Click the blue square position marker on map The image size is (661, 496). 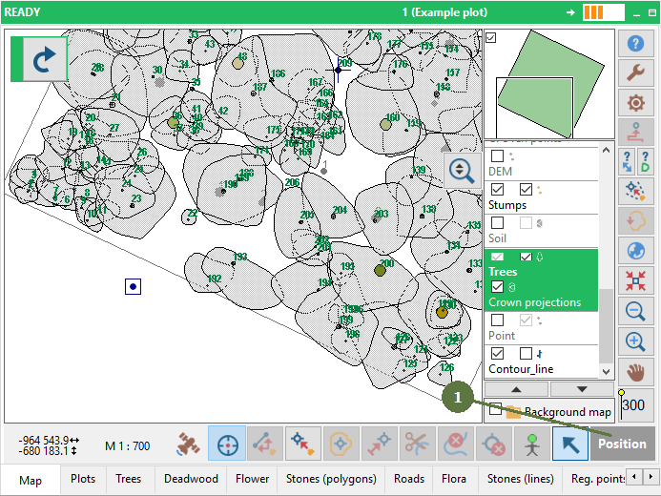133,286
